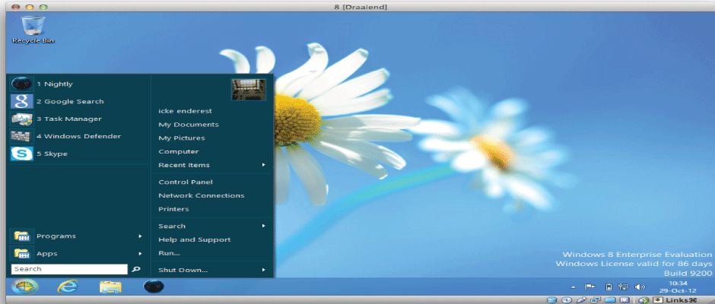Expand the Recent Items submenu arrow
Image resolution: width=715 pixels, height=304 pixels.
[264, 165]
